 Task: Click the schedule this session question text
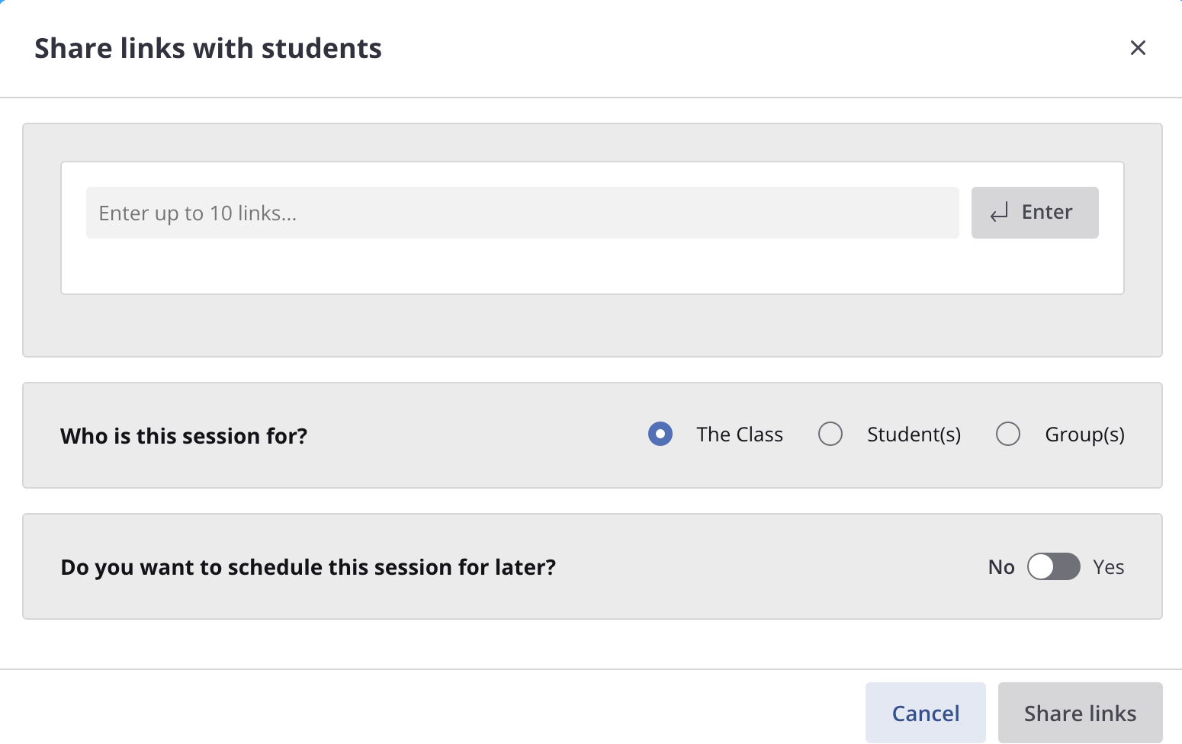click(x=308, y=566)
